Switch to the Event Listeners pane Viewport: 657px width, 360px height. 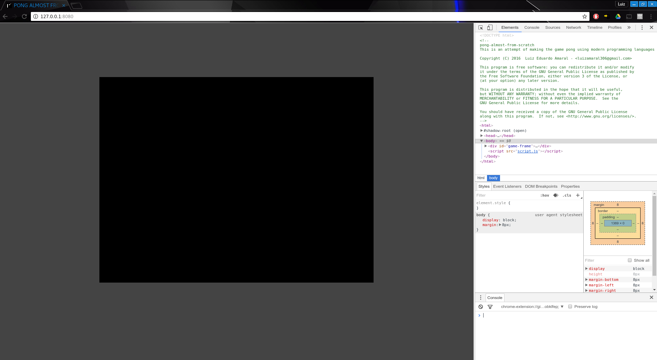507,186
